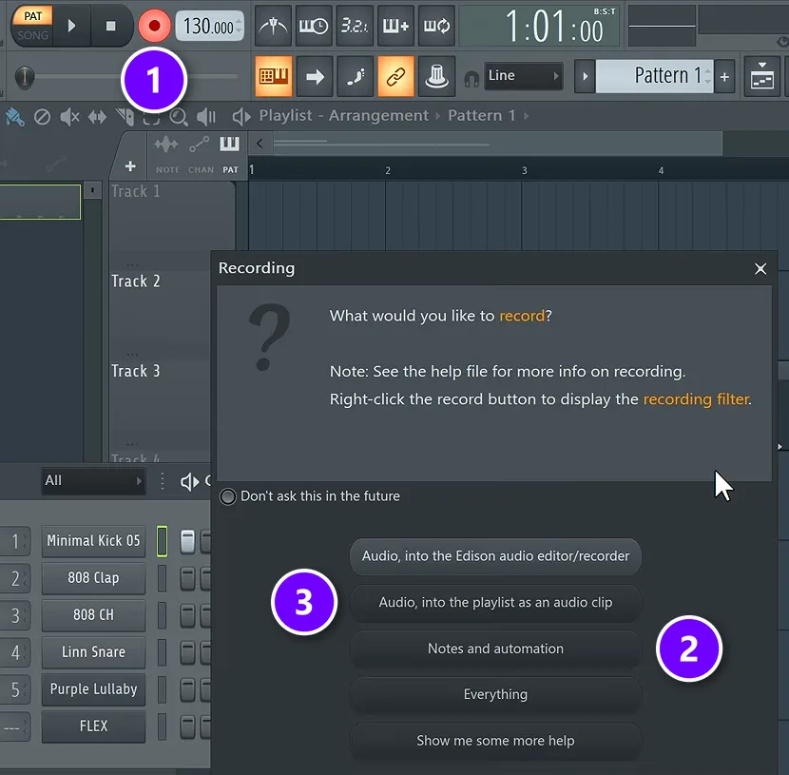Switch to CHAN clip focus tab

coord(201,155)
